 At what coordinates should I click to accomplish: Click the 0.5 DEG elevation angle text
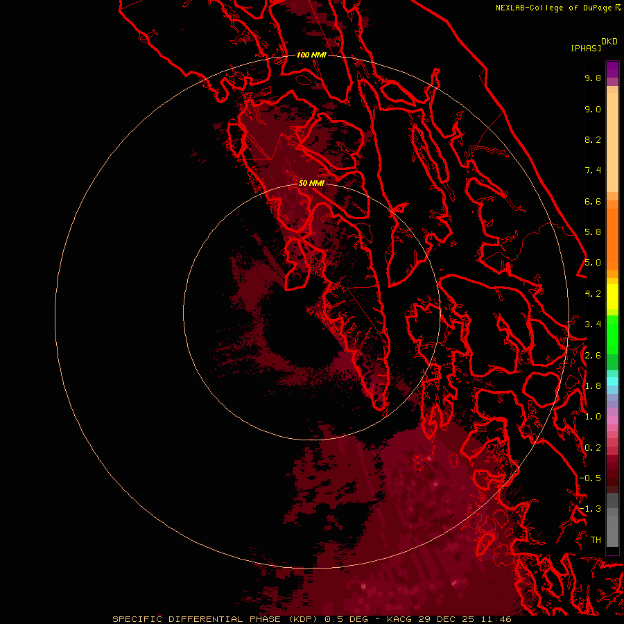[347, 619]
